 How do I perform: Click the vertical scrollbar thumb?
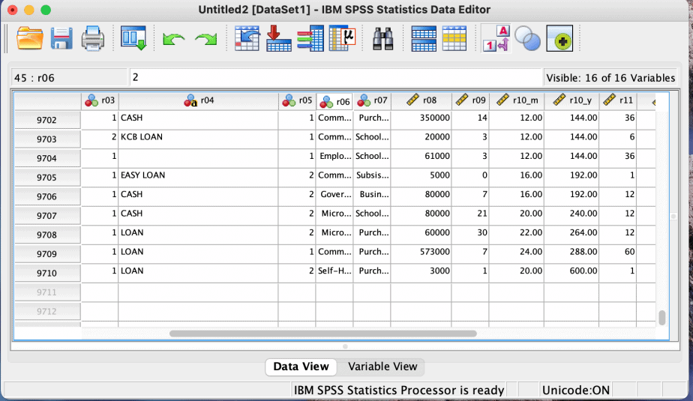click(x=661, y=318)
